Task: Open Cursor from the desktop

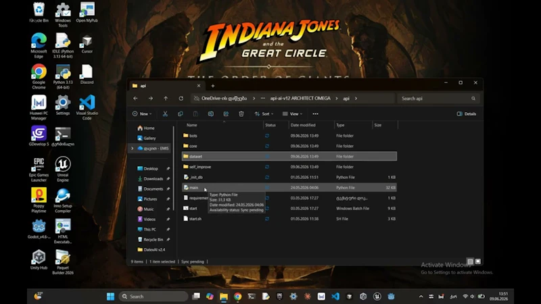Action: (87, 45)
